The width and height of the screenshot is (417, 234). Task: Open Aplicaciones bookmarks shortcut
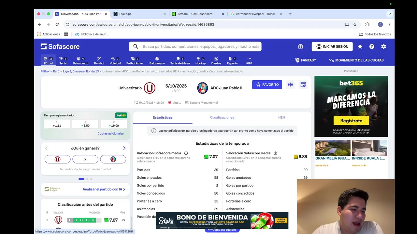point(49,34)
